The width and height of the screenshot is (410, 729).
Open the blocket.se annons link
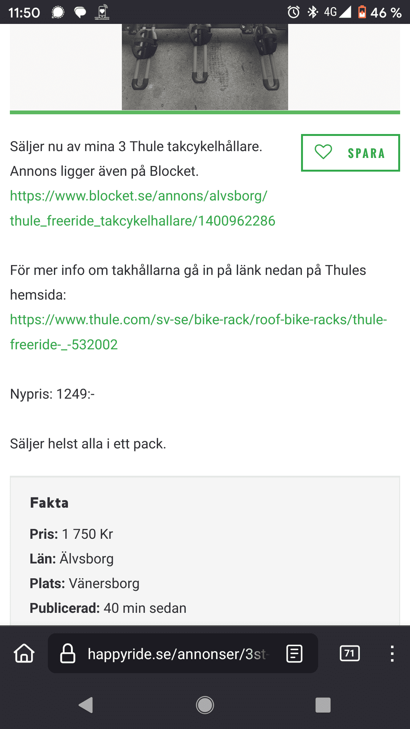[142, 208]
